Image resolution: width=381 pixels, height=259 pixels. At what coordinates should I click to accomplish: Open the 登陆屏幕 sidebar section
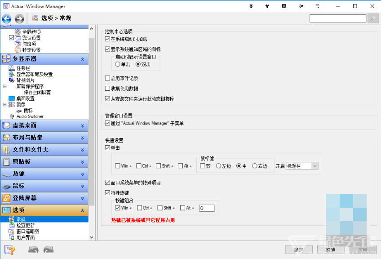point(44,198)
